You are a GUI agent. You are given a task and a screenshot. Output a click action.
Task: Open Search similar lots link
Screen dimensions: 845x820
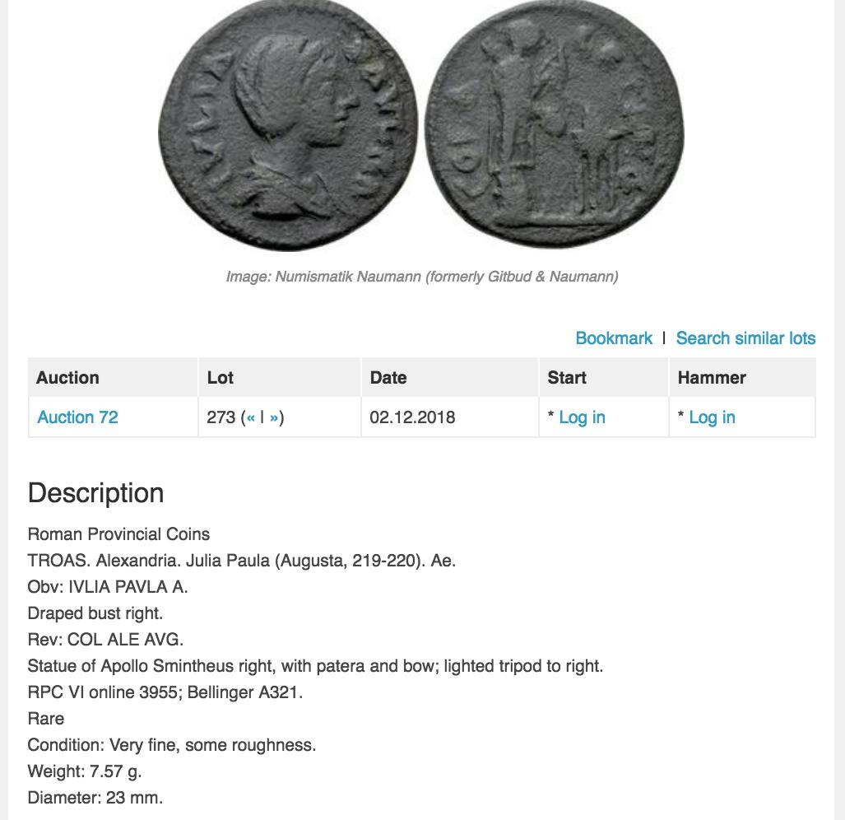tap(745, 338)
